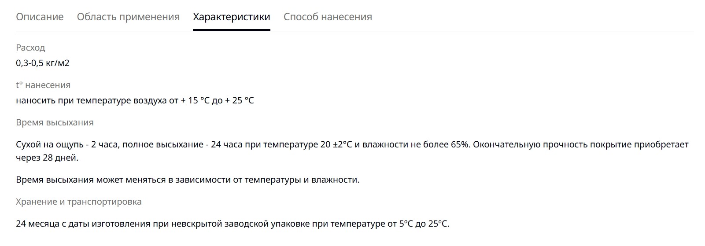Open the Способ нанесения tab

(x=328, y=17)
